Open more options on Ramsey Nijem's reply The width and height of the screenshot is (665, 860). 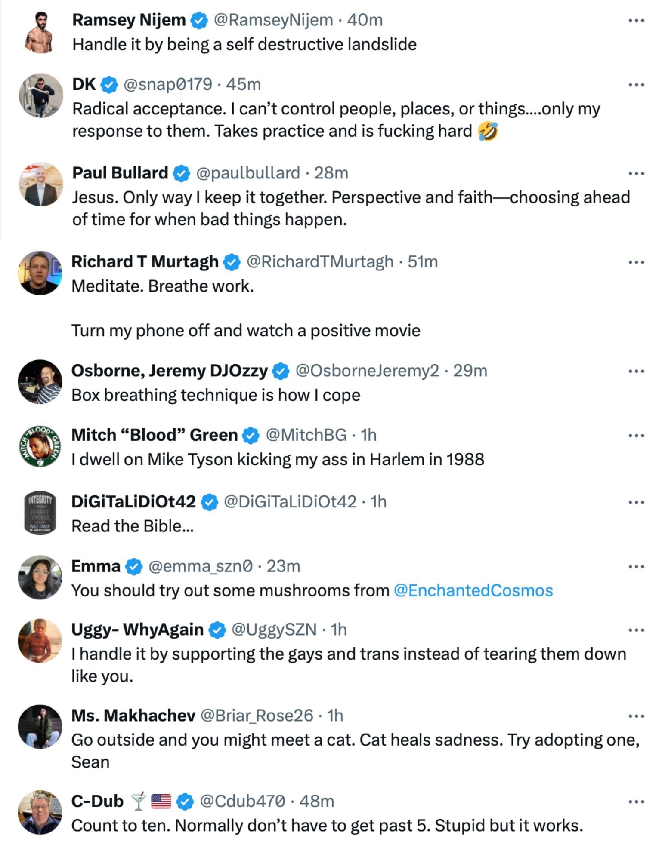[636, 20]
